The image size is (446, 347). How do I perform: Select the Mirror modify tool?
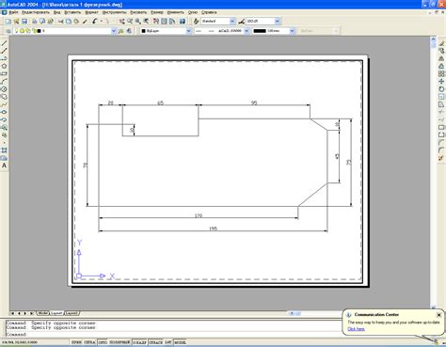(x=441, y=58)
